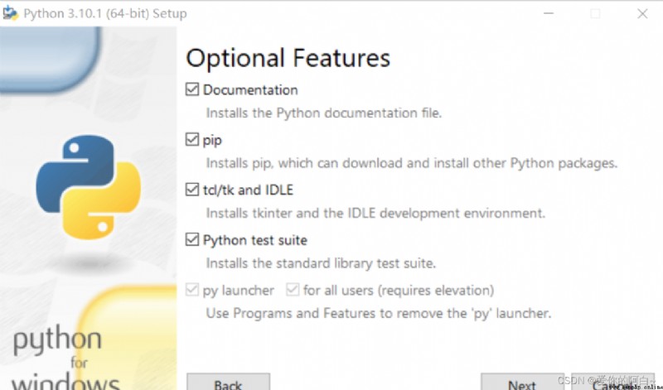Image resolution: width=663 pixels, height=390 pixels.
Task: Click the Documentation option label
Action: click(x=250, y=89)
